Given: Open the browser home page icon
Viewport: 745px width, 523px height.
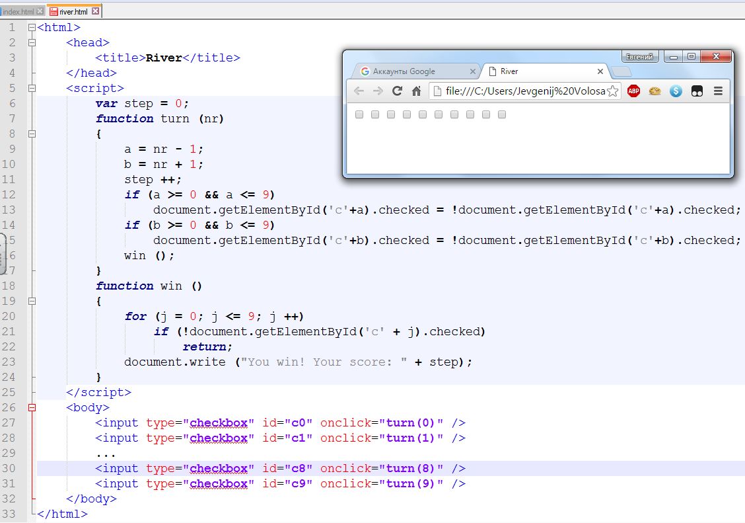Looking at the screenshot, I should point(416,91).
